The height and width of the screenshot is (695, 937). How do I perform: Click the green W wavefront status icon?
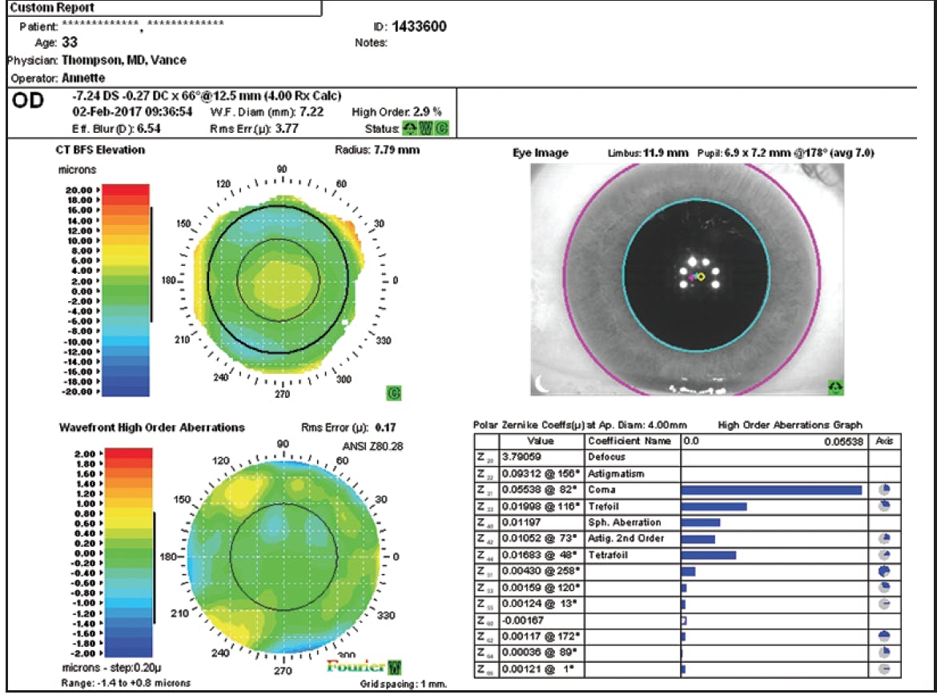[x=424, y=128]
